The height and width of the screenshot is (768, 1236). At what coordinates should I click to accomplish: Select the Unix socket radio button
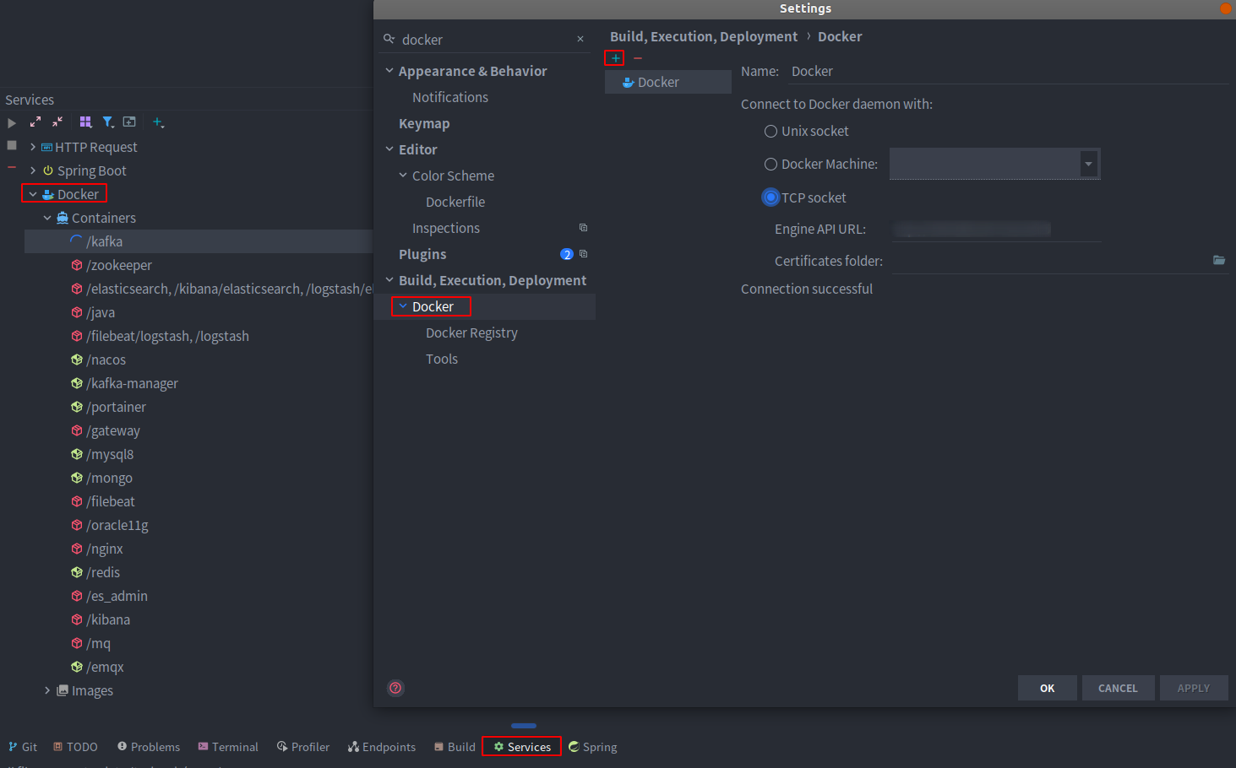tap(770, 132)
